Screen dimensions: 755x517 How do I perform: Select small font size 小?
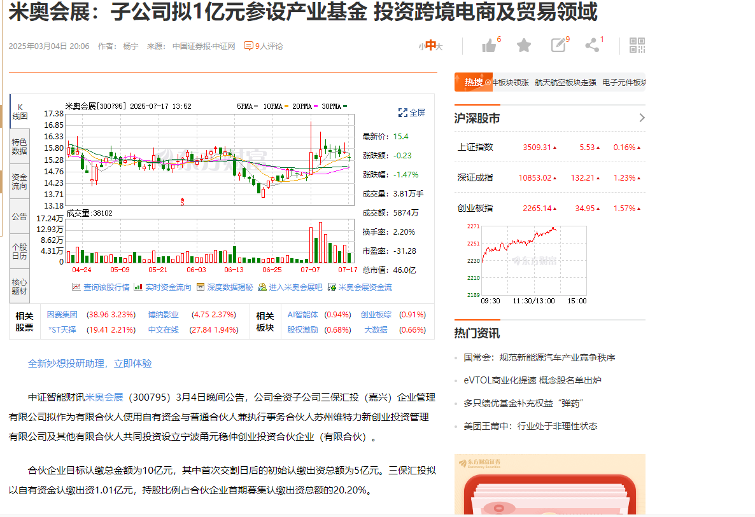(421, 46)
